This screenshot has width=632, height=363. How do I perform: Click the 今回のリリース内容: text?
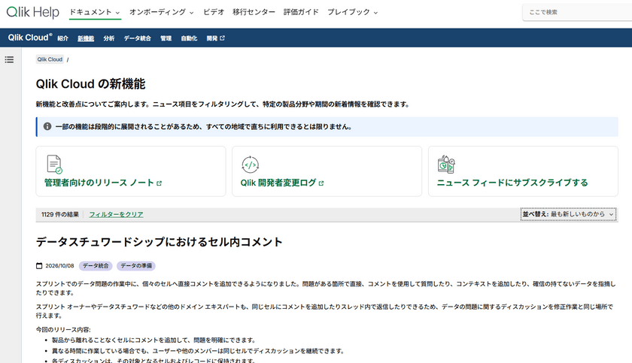63,330
